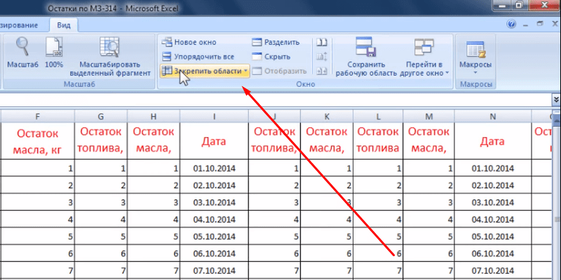Select cell 03.10.2014 in column I
Viewport: 561px width, 280px height.
pyautogui.click(x=214, y=202)
